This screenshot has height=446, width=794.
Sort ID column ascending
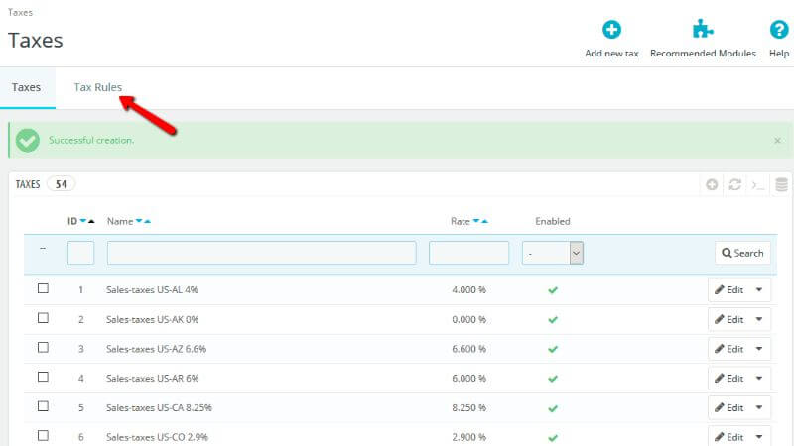pos(91,221)
